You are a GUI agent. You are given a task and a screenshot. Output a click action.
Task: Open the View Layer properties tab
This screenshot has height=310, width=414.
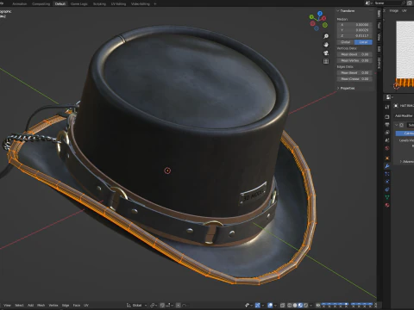tap(387, 133)
